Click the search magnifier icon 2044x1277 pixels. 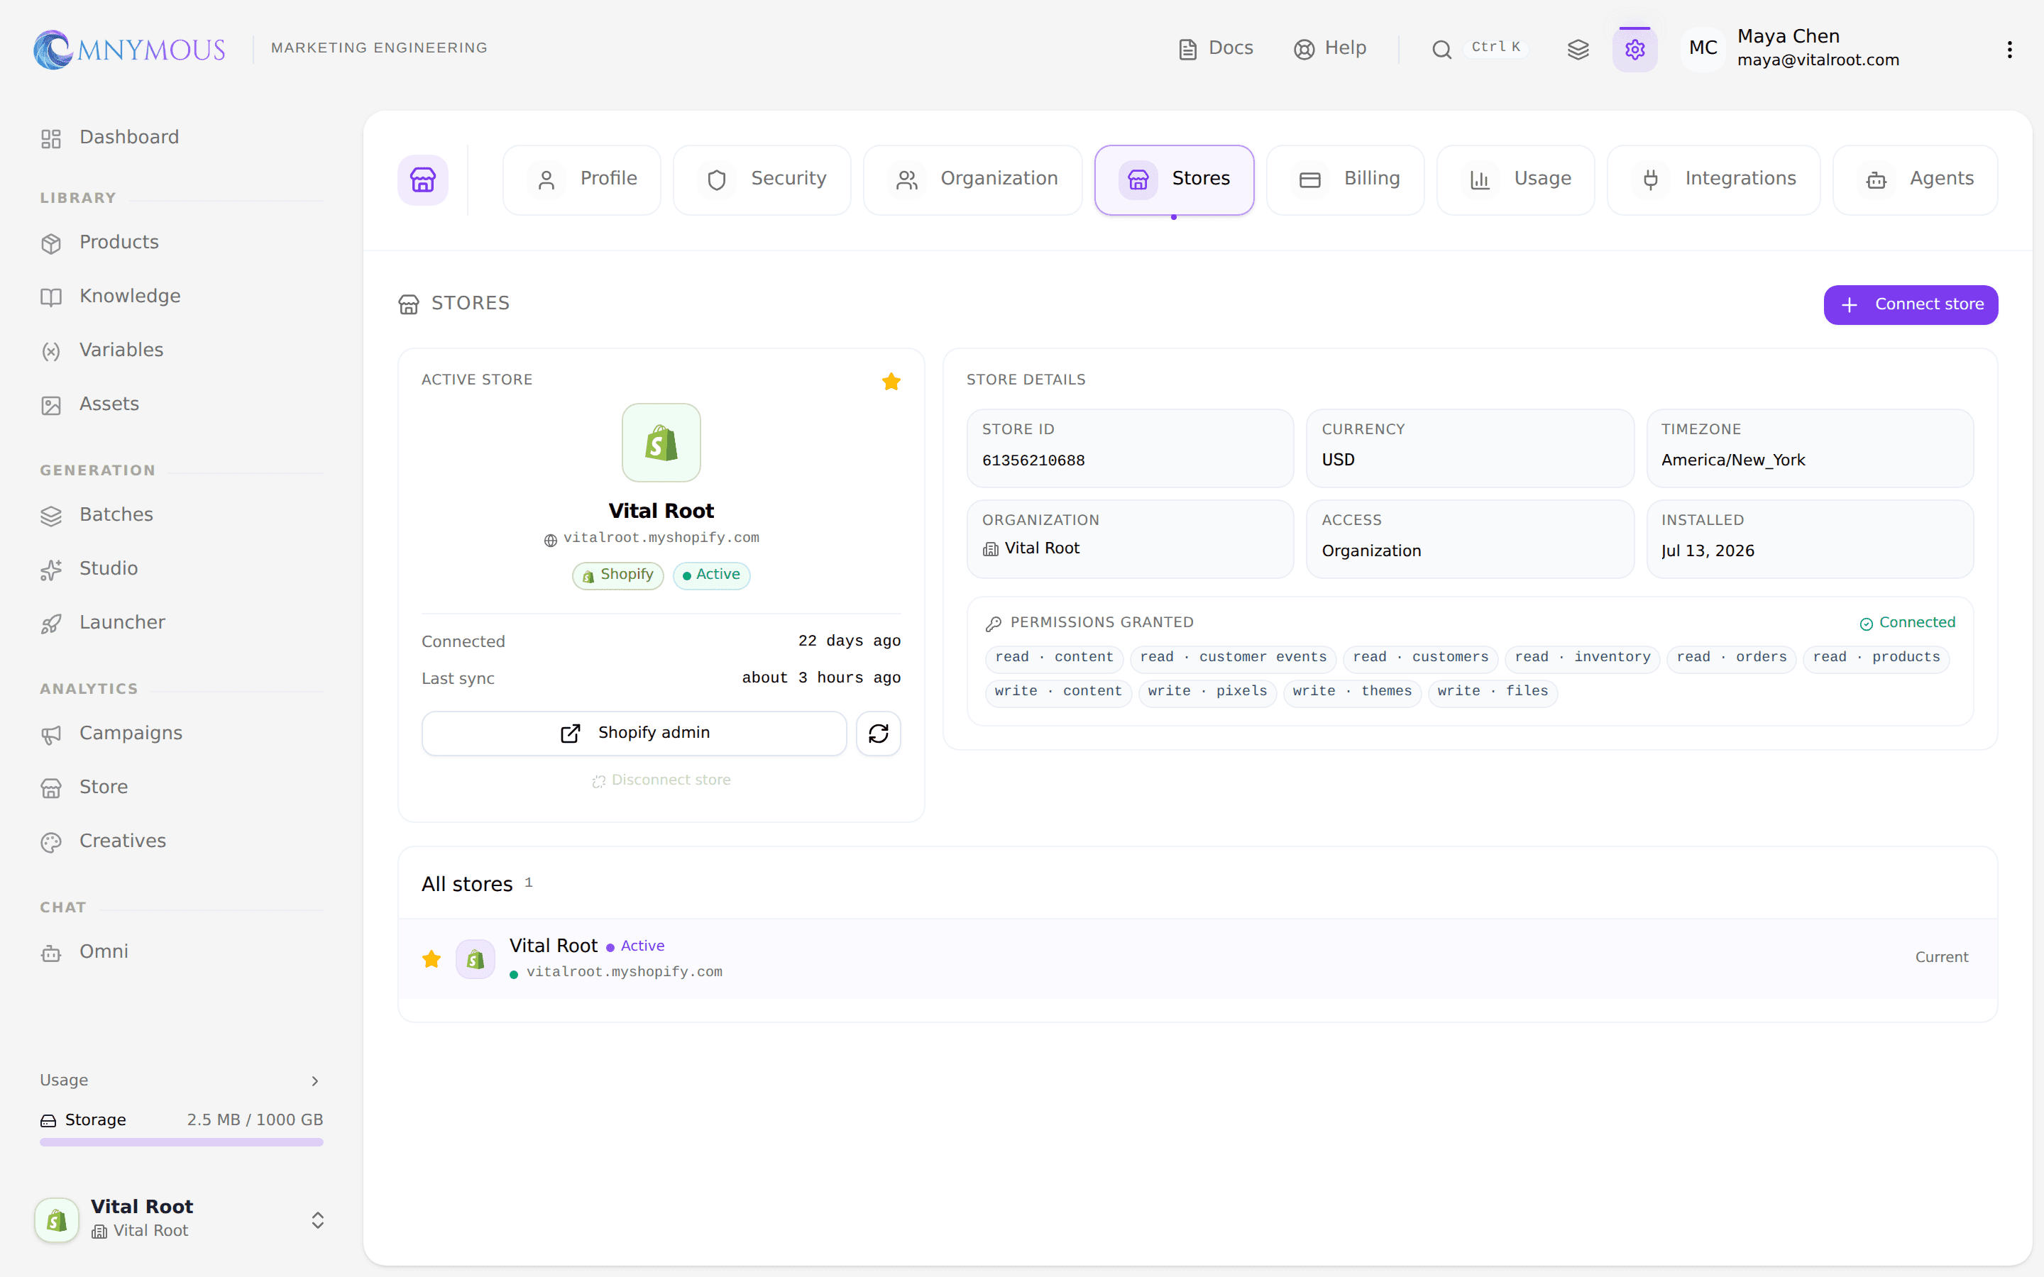(x=1441, y=50)
